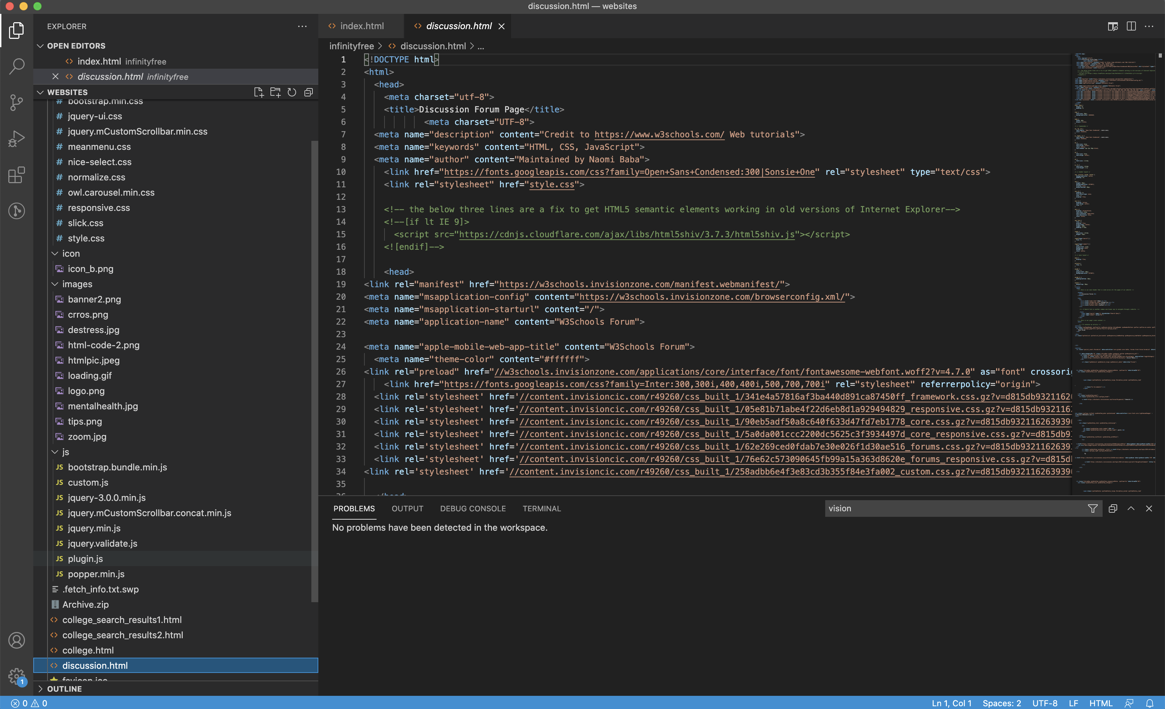Open the Search view in activity bar
This screenshot has width=1165, height=709.
[17, 66]
